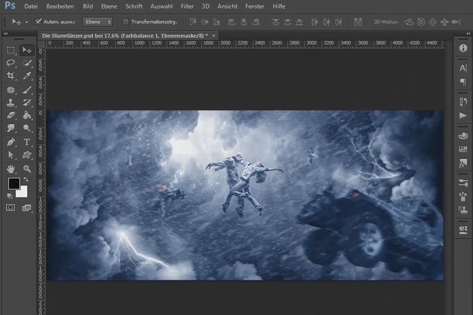Select the Eyedropper tool

27,76
